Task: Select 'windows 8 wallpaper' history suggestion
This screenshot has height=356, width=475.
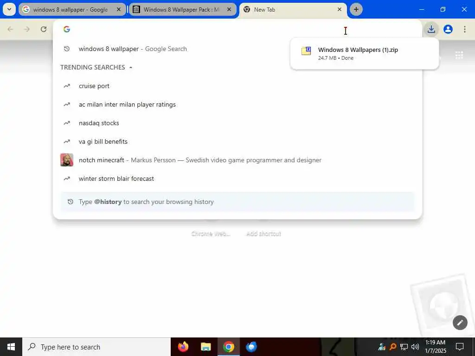Action: pos(237,49)
